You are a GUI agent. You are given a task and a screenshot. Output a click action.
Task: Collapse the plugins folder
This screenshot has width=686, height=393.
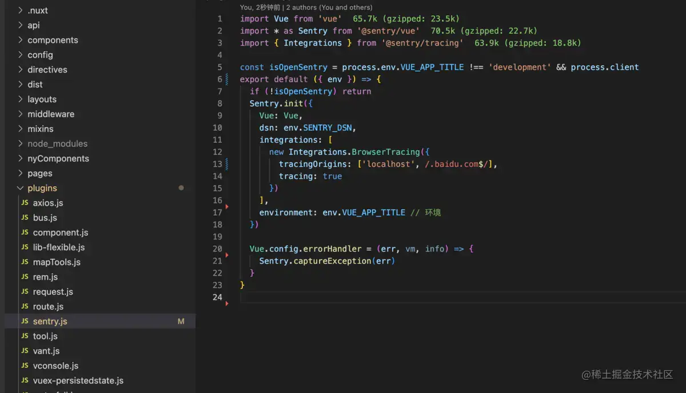click(21, 189)
